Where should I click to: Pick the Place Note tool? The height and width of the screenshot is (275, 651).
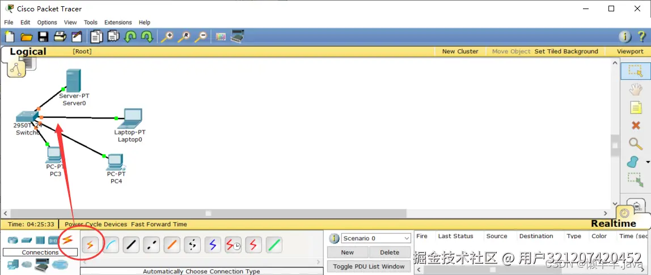point(636,108)
